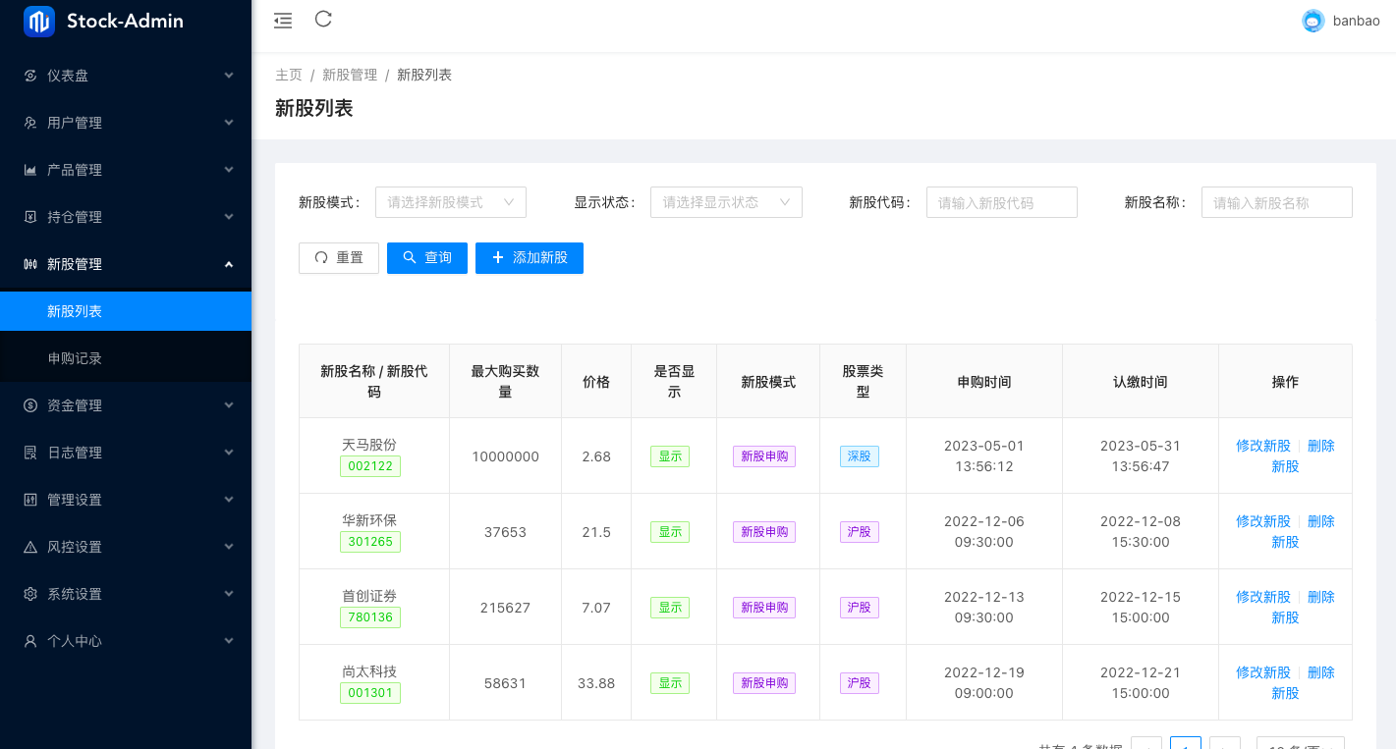1396x749 pixels.
Task: Click the banbao user avatar
Action: click(1312, 21)
